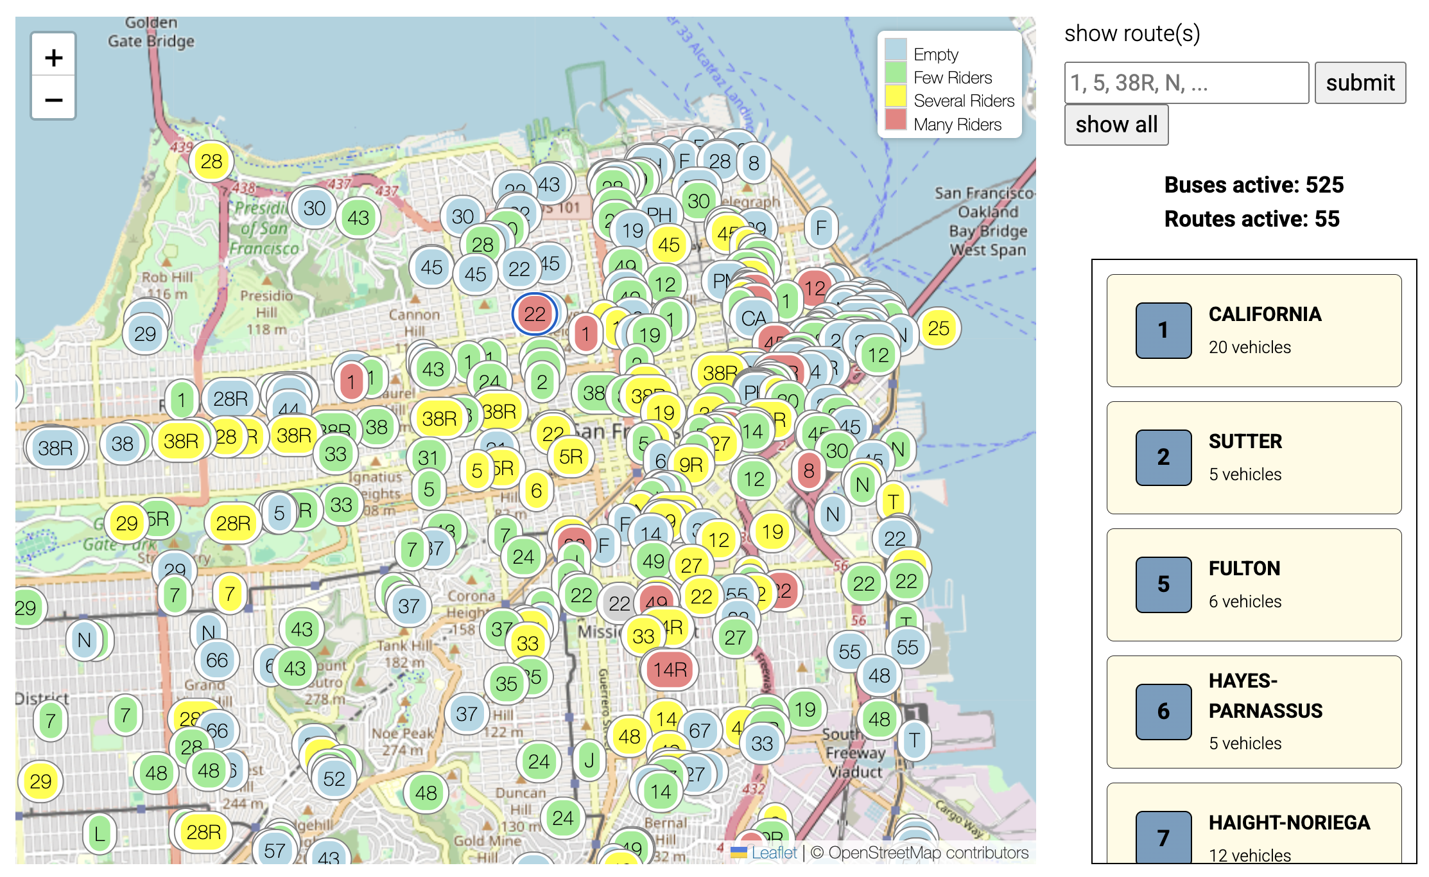1429x877 pixels.
Task: Click the gray 22 bus marker
Action: [x=618, y=603]
